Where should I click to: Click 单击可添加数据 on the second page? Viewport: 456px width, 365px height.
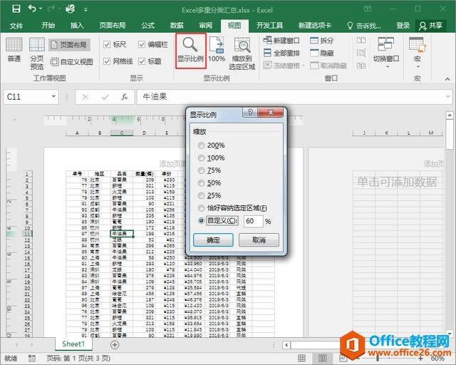[397, 182]
